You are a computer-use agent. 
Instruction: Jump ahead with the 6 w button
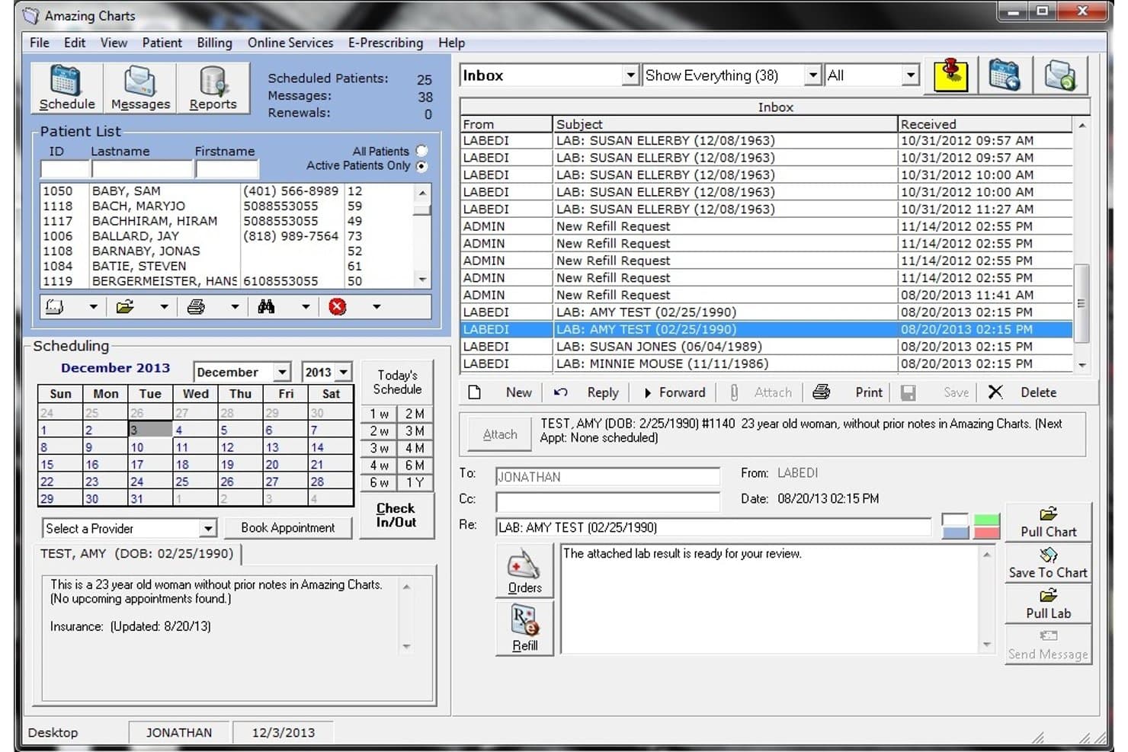coord(379,482)
